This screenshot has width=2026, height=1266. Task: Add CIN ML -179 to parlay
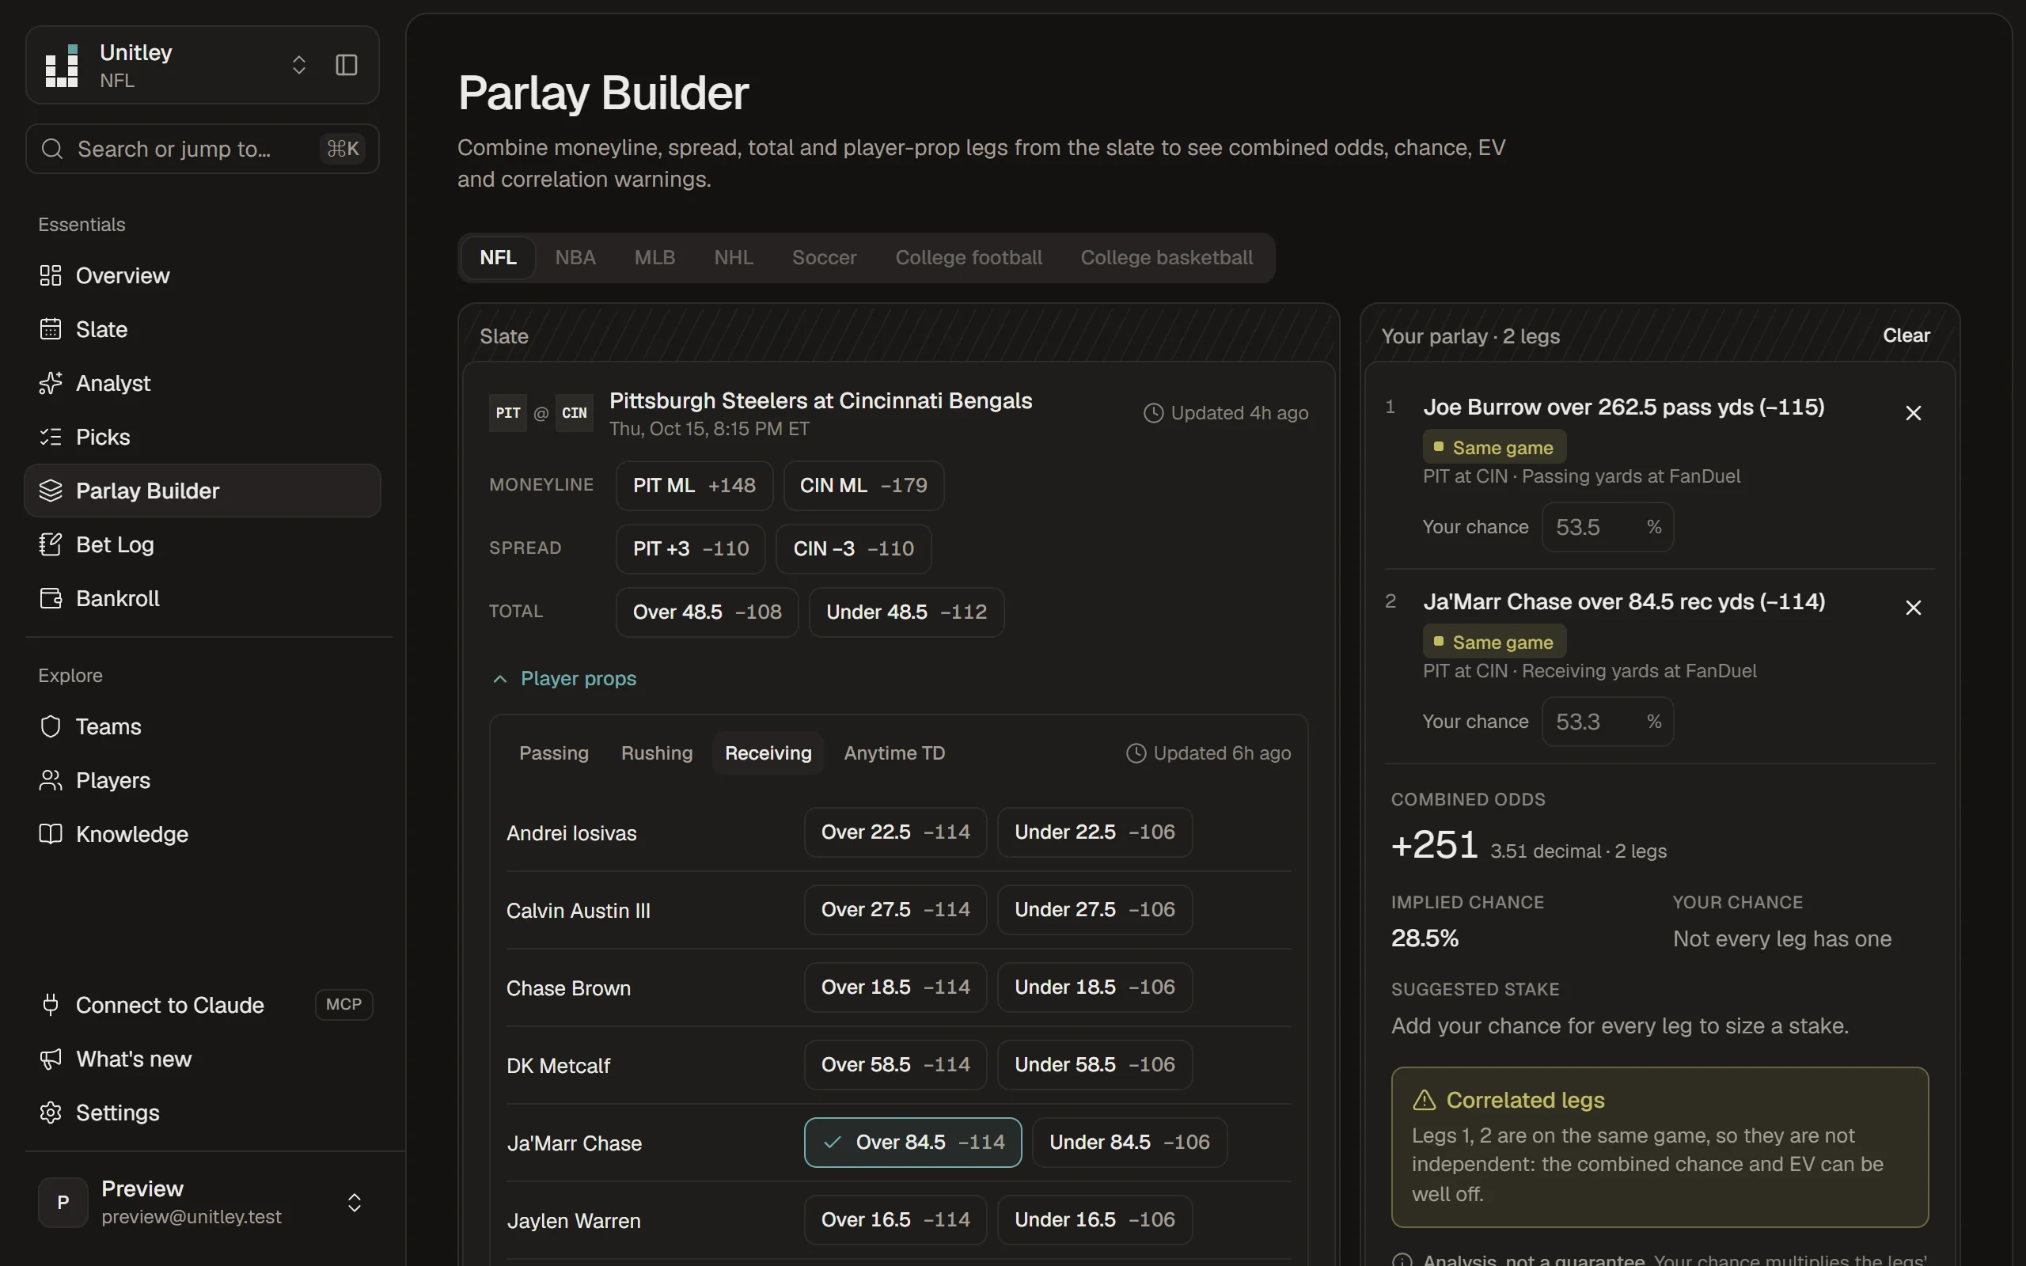coord(863,486)
